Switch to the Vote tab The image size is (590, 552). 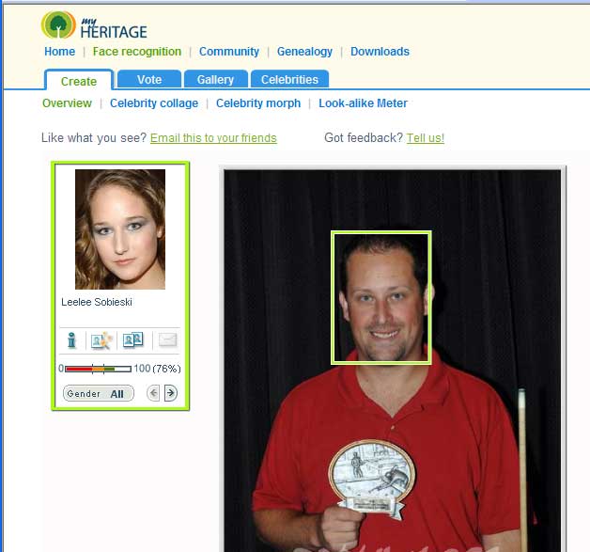149,79
